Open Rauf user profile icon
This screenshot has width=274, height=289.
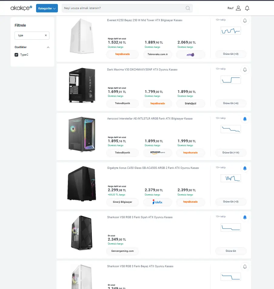point(238,8)
